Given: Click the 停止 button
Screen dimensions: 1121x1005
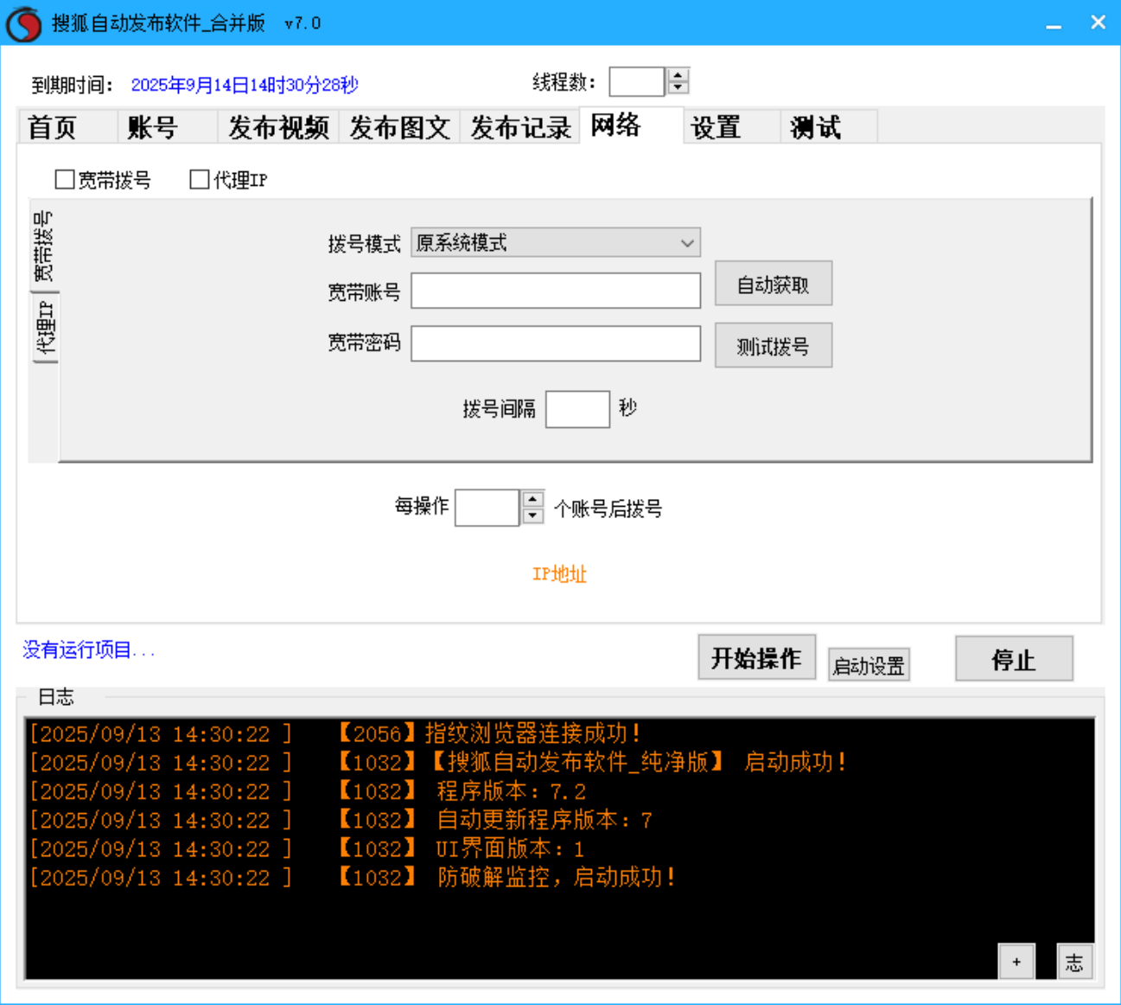Looking at the screenshot, I should tap(1013, 659).
